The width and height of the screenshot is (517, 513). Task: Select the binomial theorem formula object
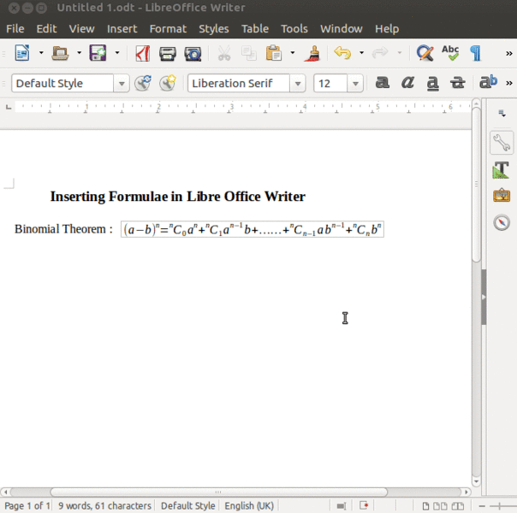tap(253, 229)
